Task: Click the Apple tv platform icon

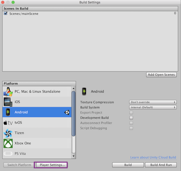Action: pyautogui.click(x=8, y=123)
